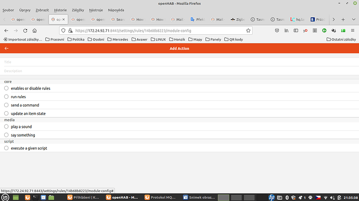This screenshot has height=201, width=359.
Task: Bookmark this page with the star icon
Action: (248, 31)
